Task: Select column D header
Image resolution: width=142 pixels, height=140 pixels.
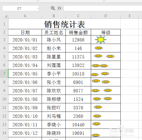Action: (106, 16)
